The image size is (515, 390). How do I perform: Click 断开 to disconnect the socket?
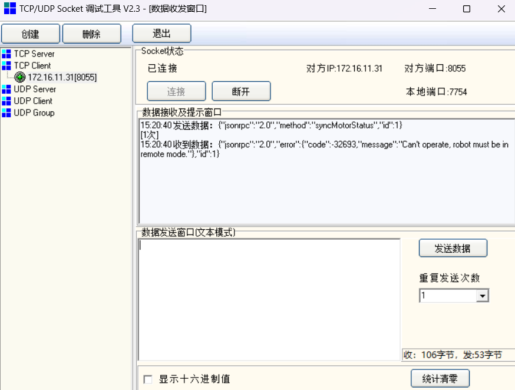pos(241,91)
